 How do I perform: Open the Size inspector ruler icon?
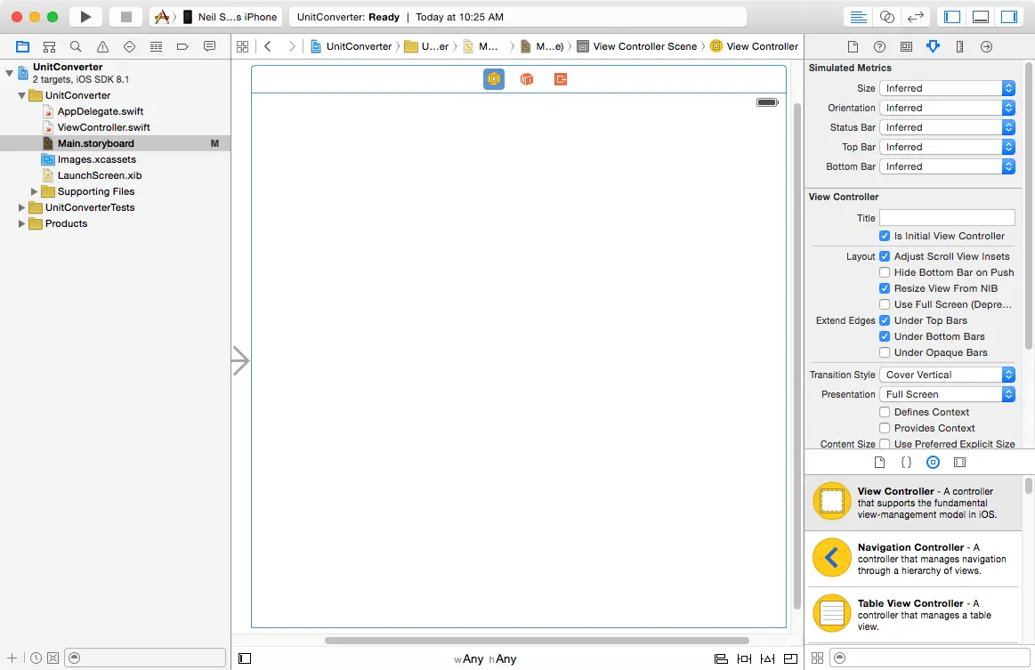pyautogui.click(x=958, y=46)
